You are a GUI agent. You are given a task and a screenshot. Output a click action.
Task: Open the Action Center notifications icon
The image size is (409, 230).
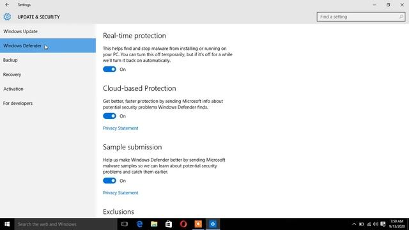383,224
